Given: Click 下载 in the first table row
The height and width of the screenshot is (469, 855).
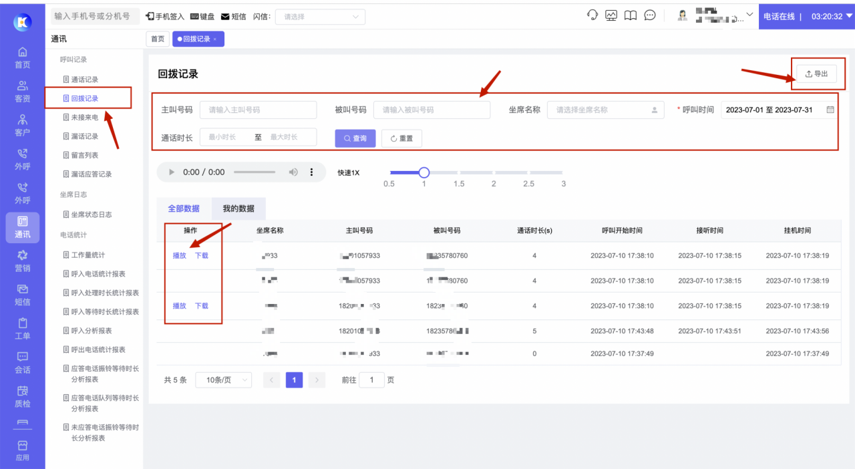Looking at the screenshot, I should (202, 255).
